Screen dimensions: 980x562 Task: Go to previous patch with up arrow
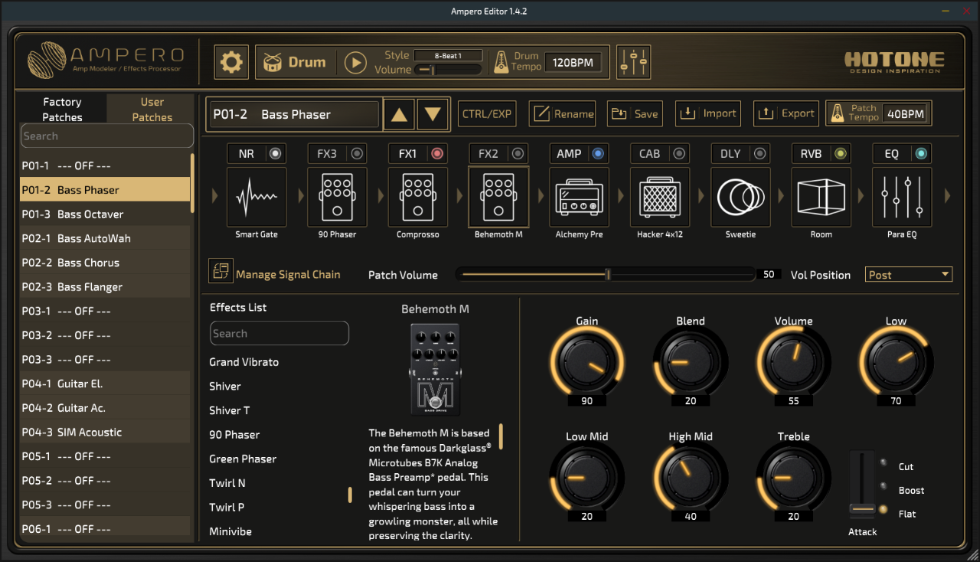[x=399, y=115]
